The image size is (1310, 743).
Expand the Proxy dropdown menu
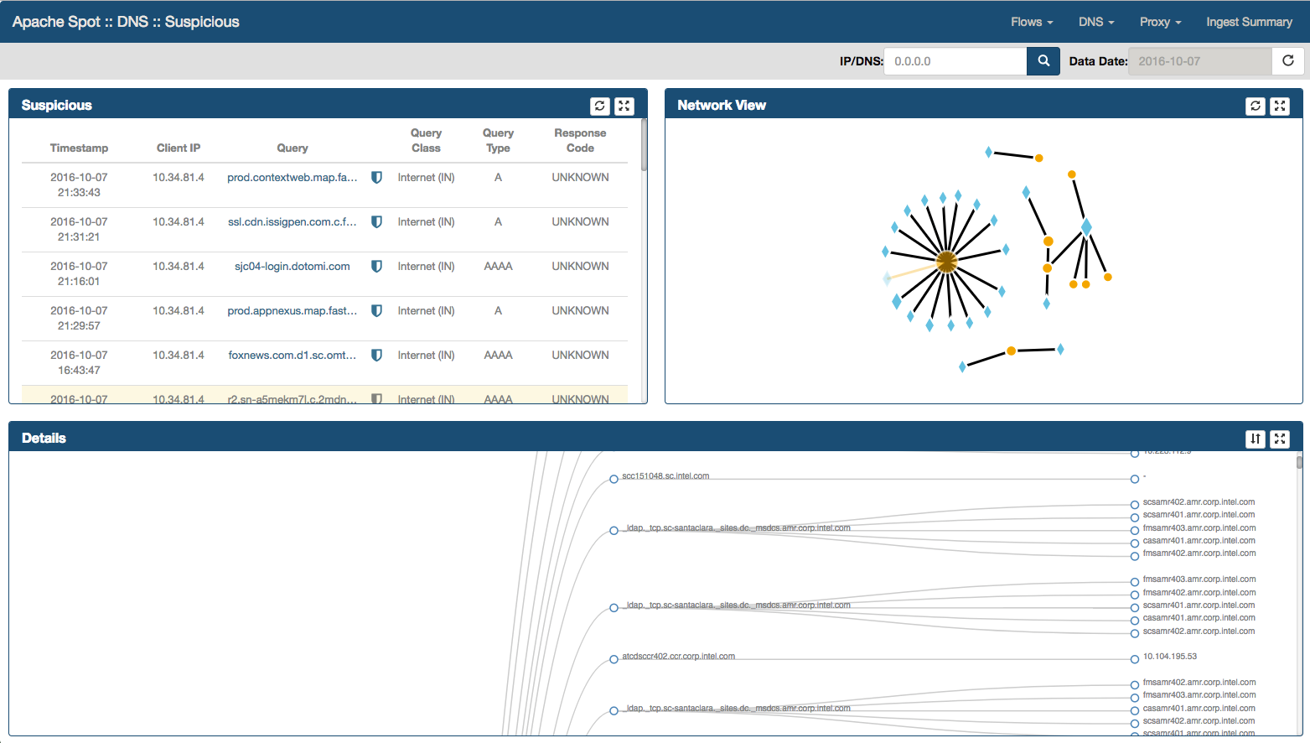[1160, 22]
